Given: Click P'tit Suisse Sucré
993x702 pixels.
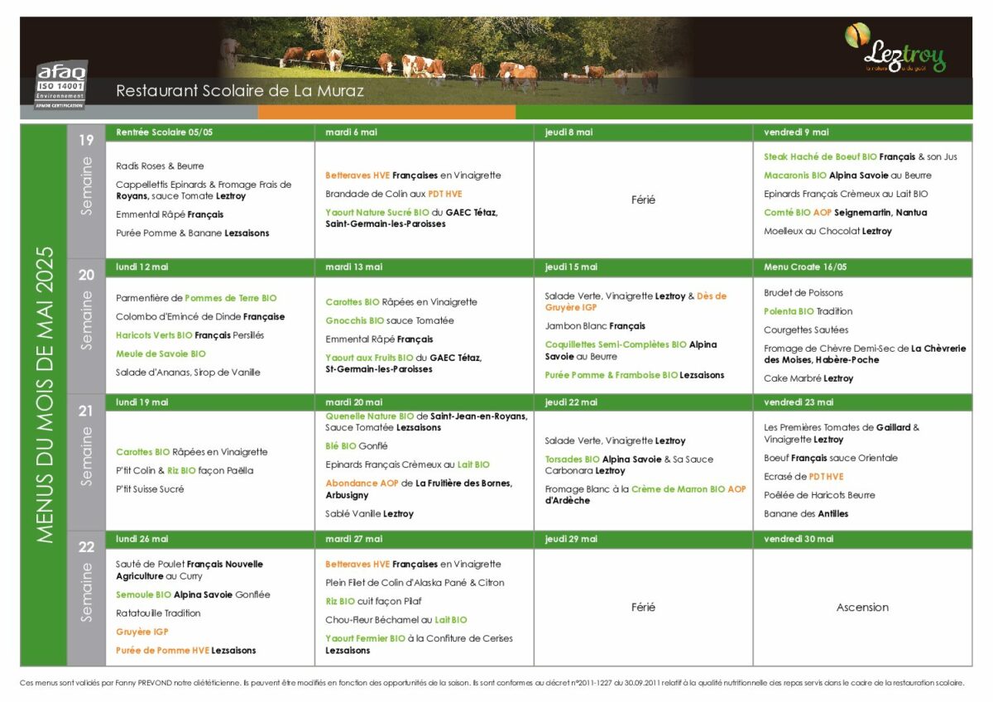Looking at the screenshot, I should click(x=151, y=489).
